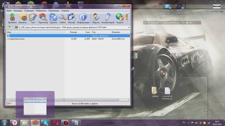Select the supermenu.amxx file name
This screenshot has width=225, height=126.
pyautogui.click(x=17, y=39)
